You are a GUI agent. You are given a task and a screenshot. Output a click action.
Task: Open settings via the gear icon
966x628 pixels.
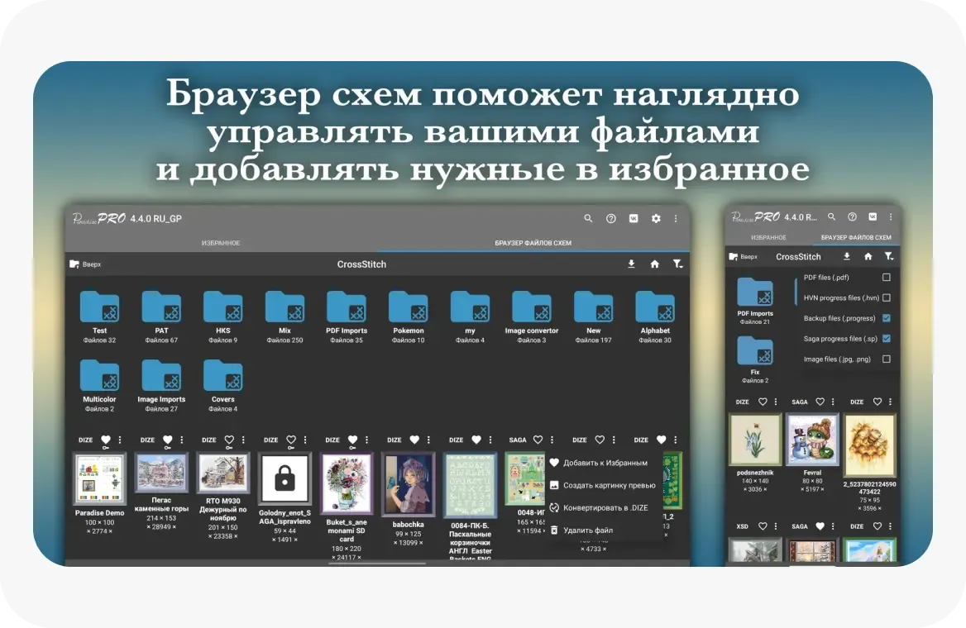click(x=656, y=218)
